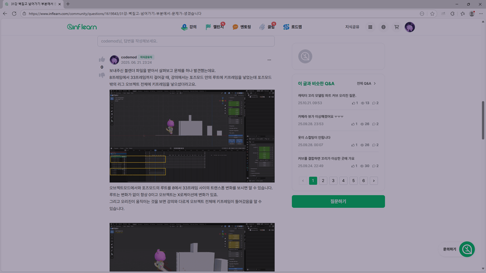Add page to favorites with star icon
Viewport: 486px width, 273px height.
click(432, 14)
